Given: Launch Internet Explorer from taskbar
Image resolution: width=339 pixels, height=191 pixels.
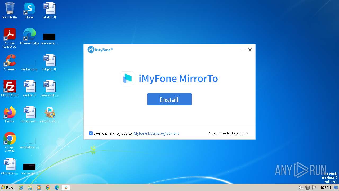Looking at the screenshot, I should [x=21, y=188].
